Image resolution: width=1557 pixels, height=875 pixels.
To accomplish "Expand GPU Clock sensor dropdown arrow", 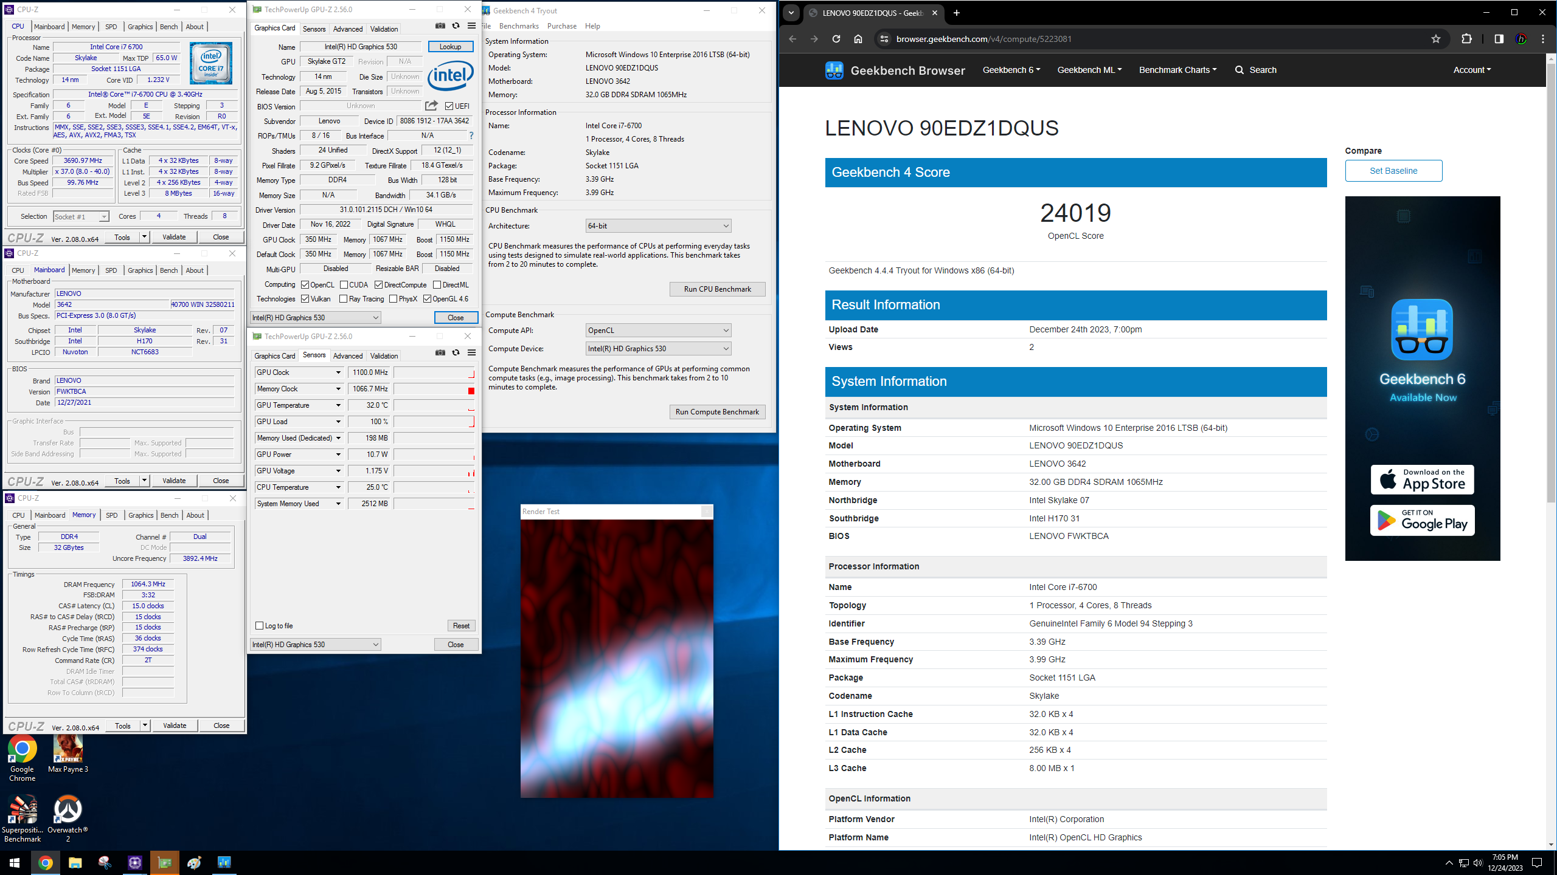I will click(339, 372).
